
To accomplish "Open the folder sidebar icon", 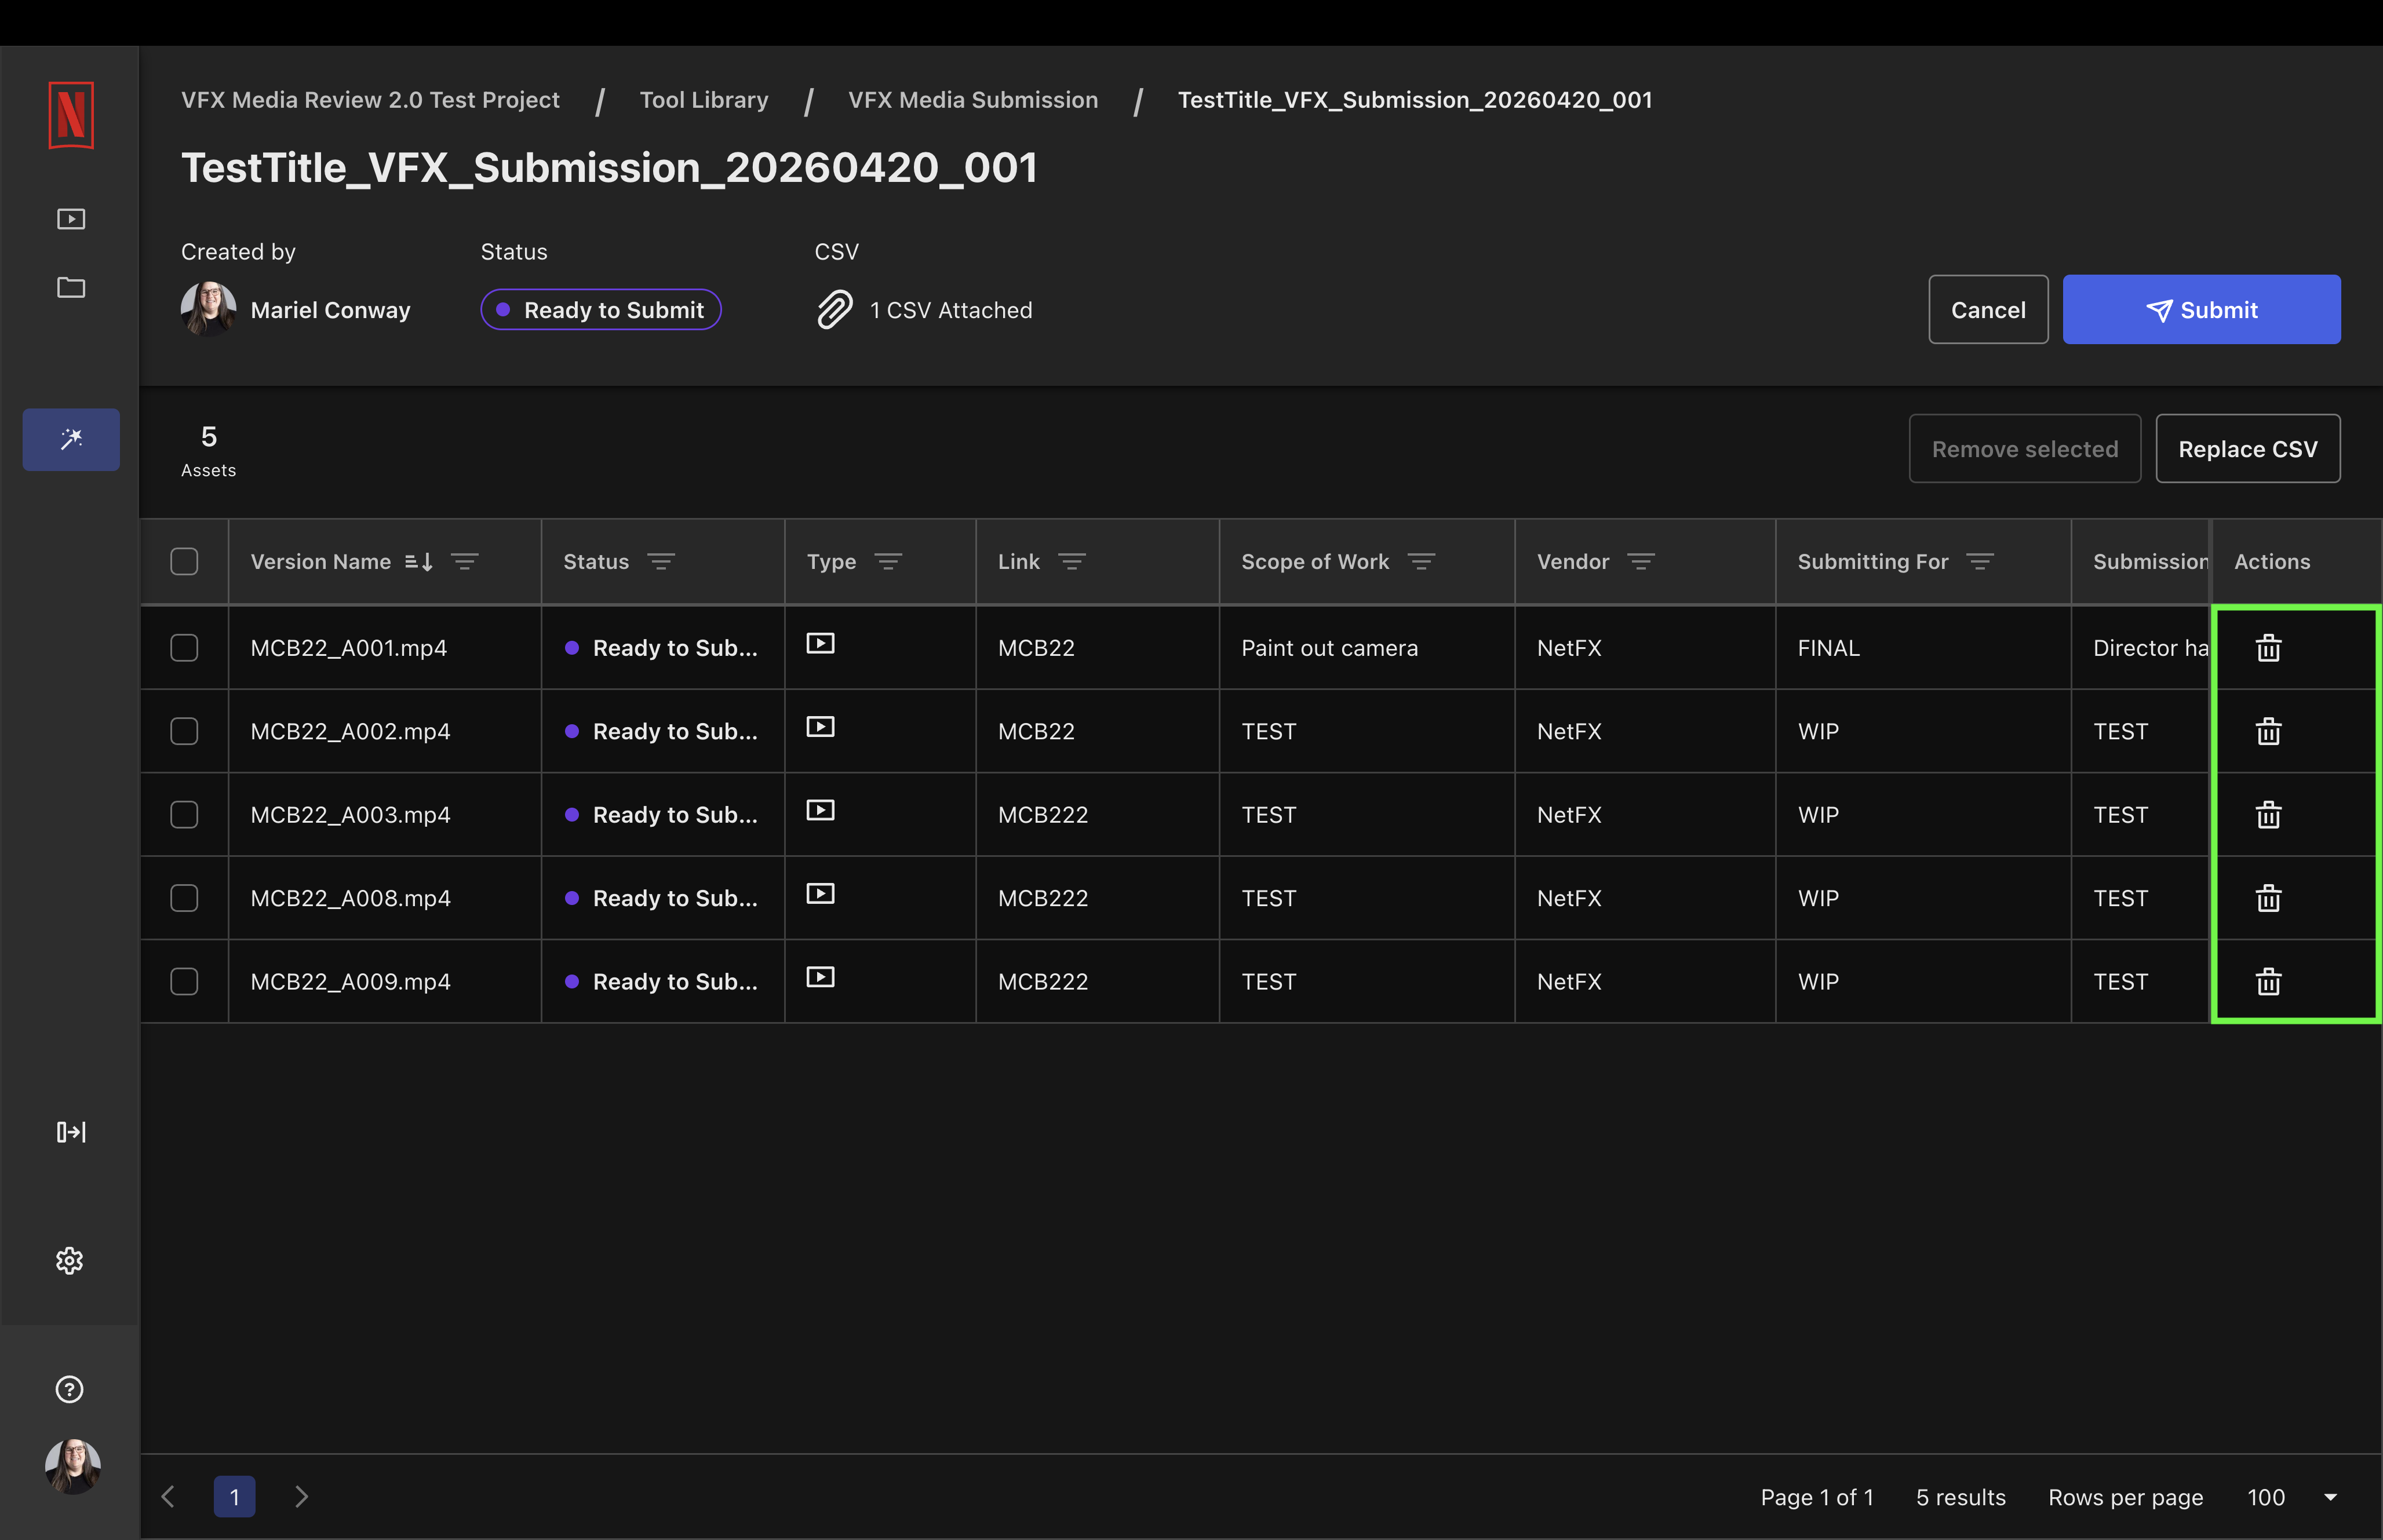I will pos(71,288).
